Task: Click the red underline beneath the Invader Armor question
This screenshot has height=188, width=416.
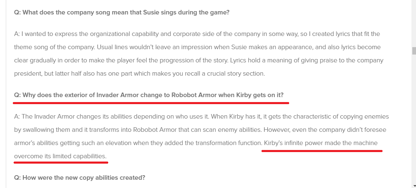Action: (x=151, y=103)
